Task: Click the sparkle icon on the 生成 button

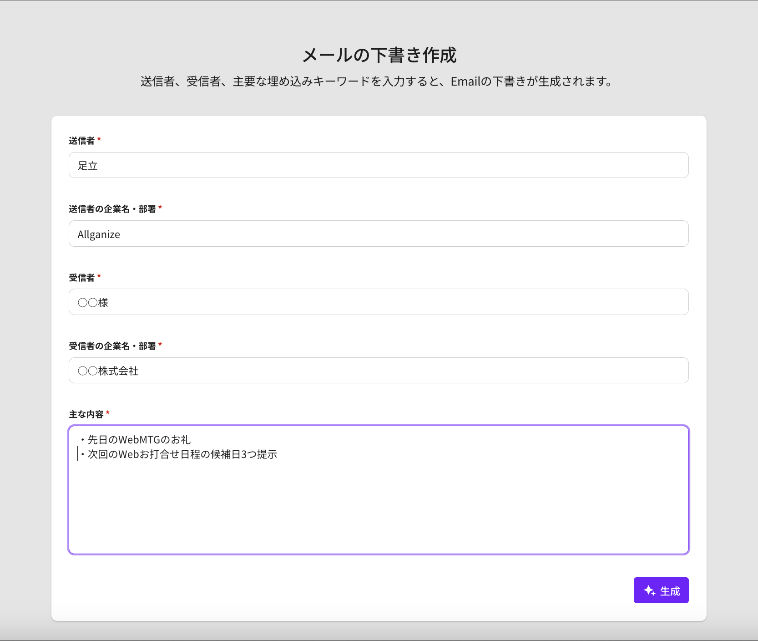Action: click(x=649, y=590)
